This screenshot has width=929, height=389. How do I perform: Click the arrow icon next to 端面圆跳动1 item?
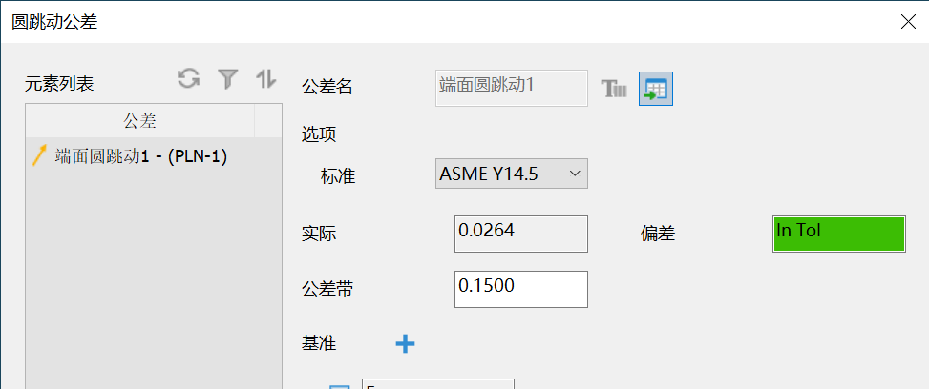pos(39,156)
